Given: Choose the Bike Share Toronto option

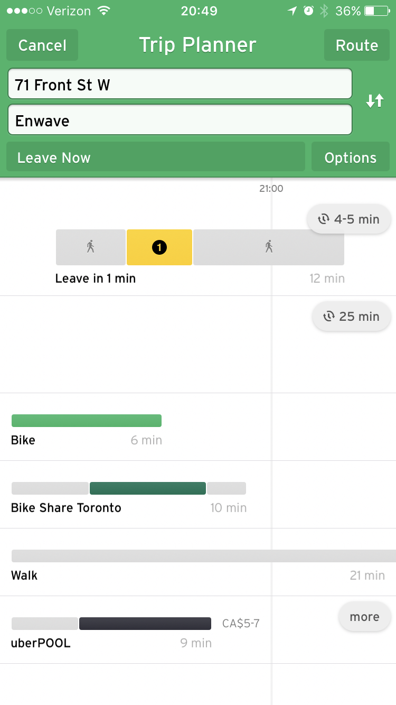Looking at the screenshot, I should [148, 488].
